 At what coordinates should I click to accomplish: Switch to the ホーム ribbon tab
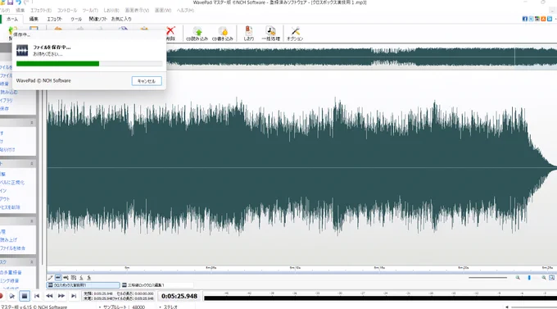pos(11,19)
